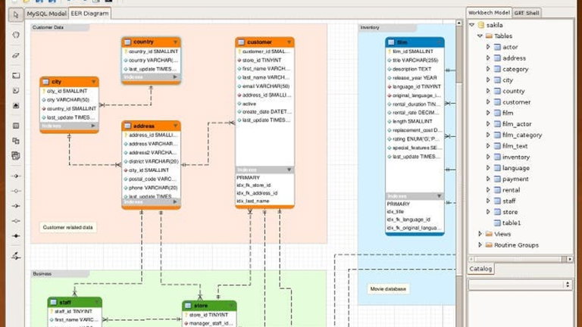This screenshot has width=582, height=327.
Task: Select the payment table in tree
Action: [x=515, y=179]
